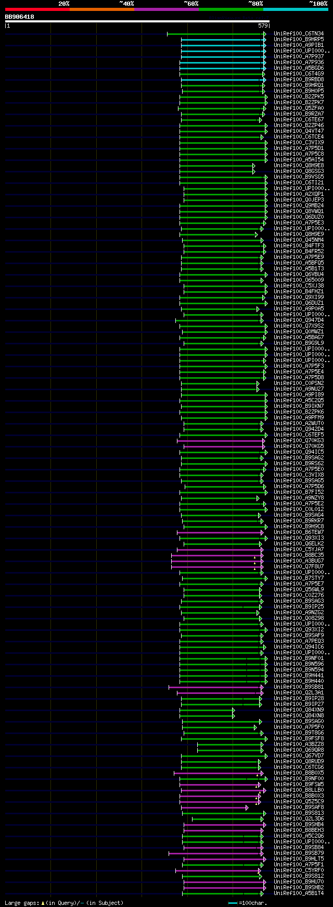The image size is (333, 907).
Task: Select the UniRef100_A3BUG7 label
Action: [299, 561]
